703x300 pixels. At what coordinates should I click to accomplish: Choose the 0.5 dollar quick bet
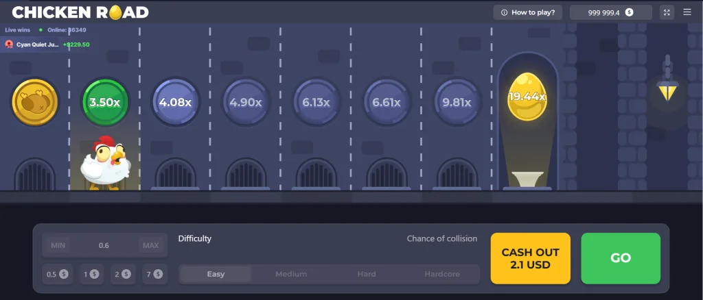[x=58, y=274]
